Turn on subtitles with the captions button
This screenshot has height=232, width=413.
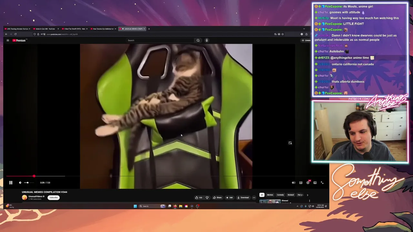[301, 183]
